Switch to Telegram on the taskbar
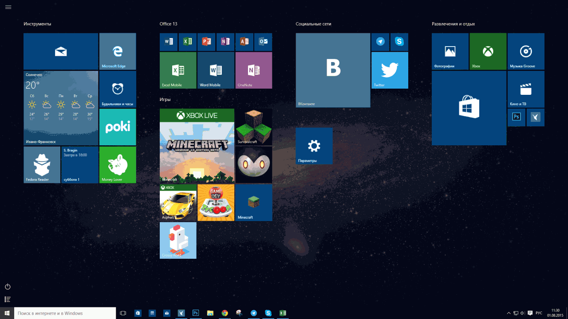Viewport: 568px width, 319px height. [x=254, y=313]
